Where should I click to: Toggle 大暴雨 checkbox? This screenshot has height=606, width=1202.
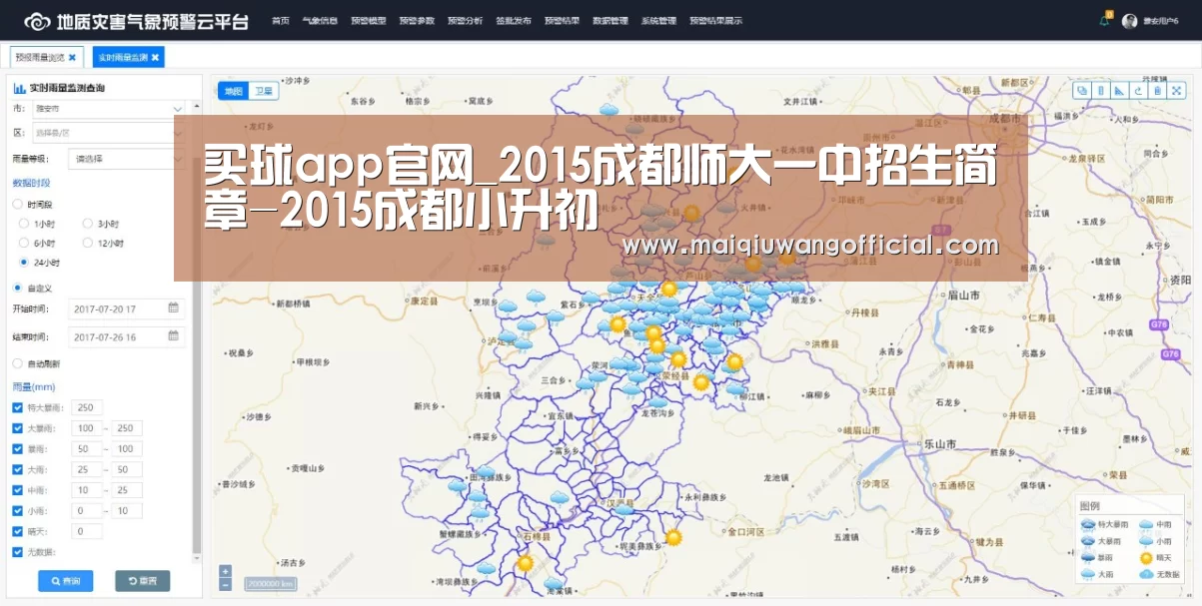pyautogui.click(x=18, y=428)
